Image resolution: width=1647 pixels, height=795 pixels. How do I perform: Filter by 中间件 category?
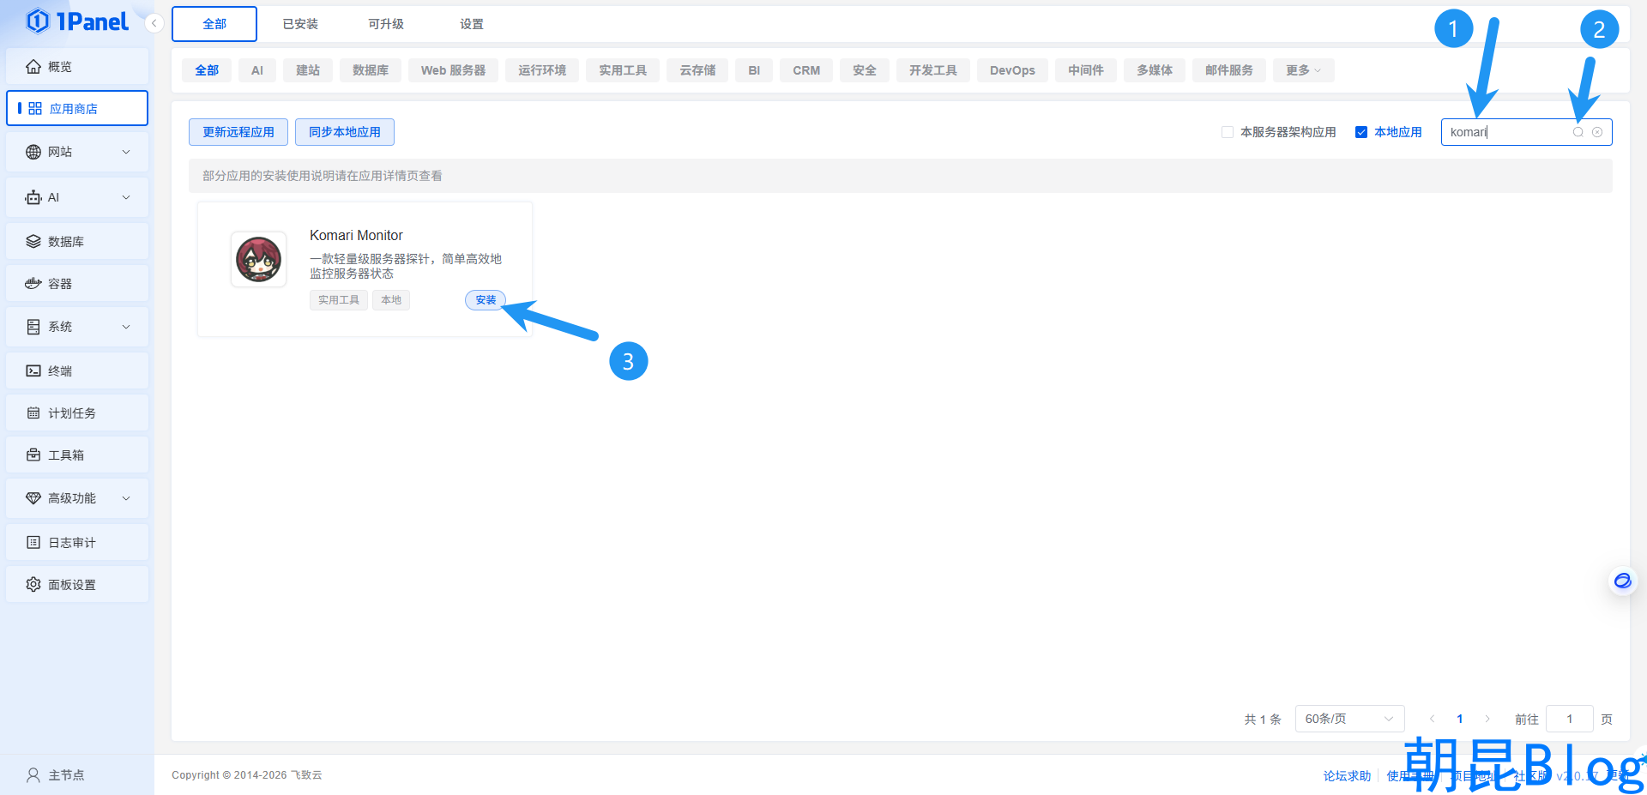(1086, 70)
